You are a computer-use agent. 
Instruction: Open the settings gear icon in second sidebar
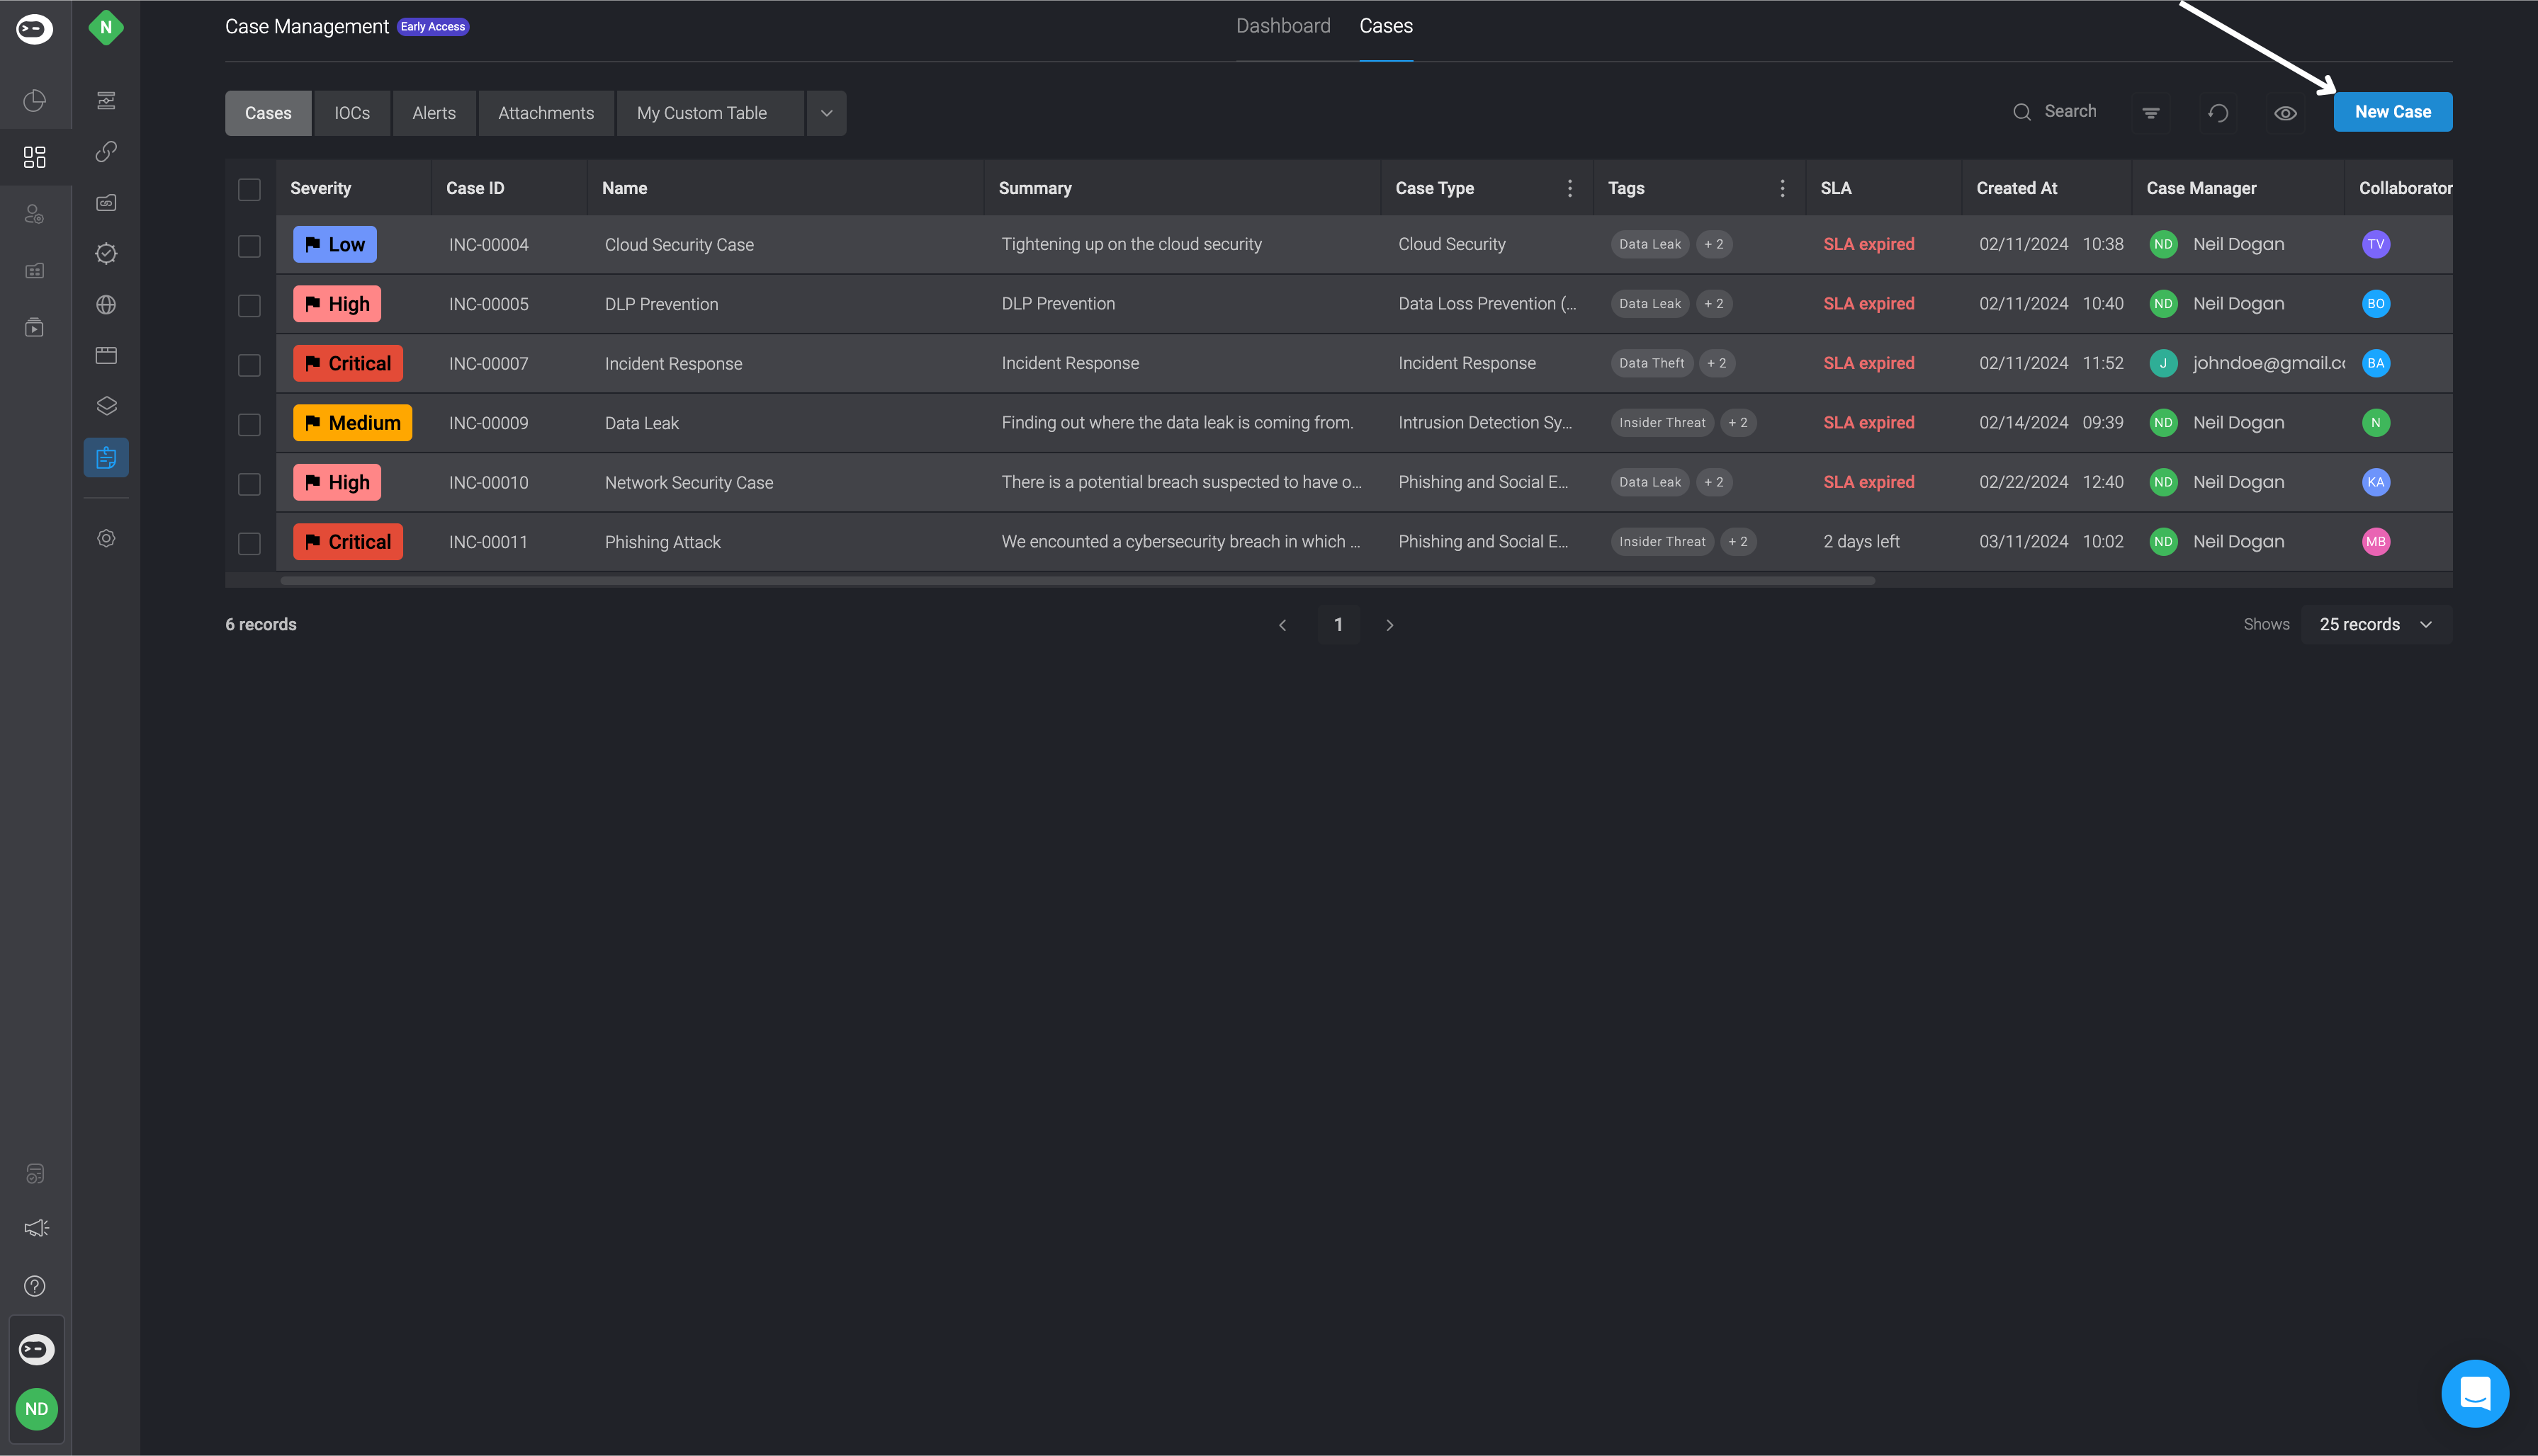(x=106, y=538)
